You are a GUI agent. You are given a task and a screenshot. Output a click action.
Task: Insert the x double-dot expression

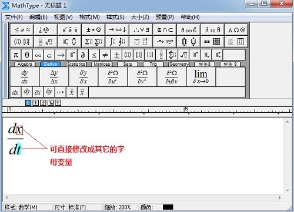[x=72, y=92]
